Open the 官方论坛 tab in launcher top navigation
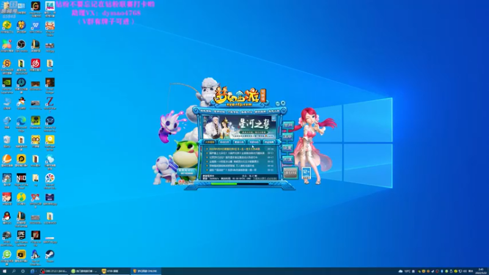 [219, 111]
